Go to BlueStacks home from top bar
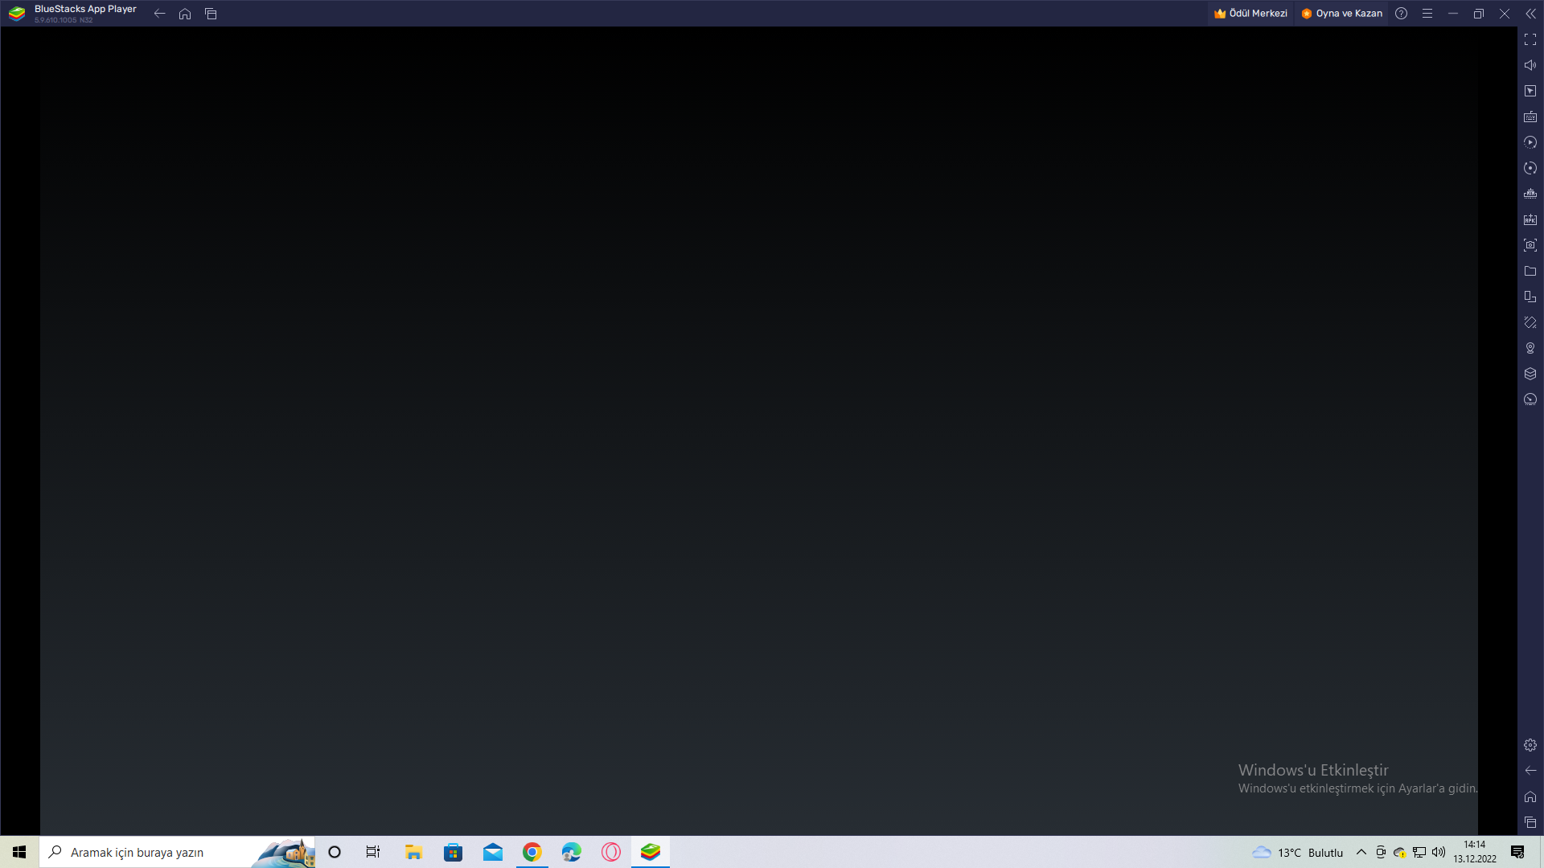 185,14
